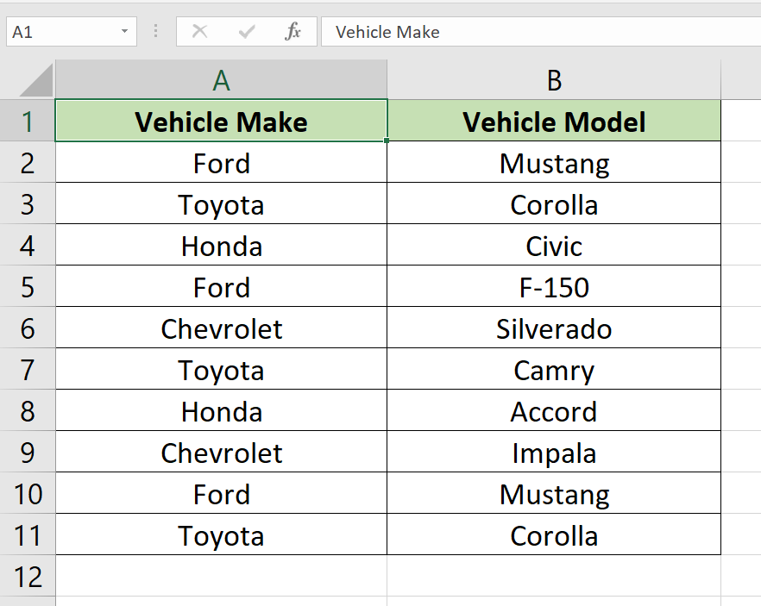Select row 6 by its row header
Screen dimensions: 761x606
pos(28,328)
